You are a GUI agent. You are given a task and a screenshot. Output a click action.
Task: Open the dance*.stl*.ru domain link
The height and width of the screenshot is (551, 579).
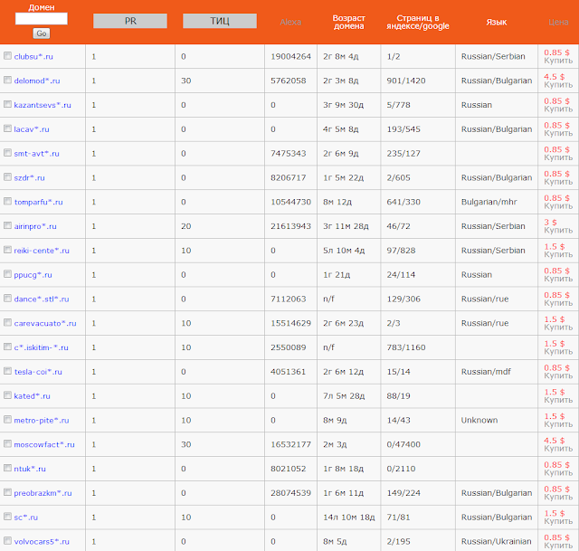(x=42, y=299)
